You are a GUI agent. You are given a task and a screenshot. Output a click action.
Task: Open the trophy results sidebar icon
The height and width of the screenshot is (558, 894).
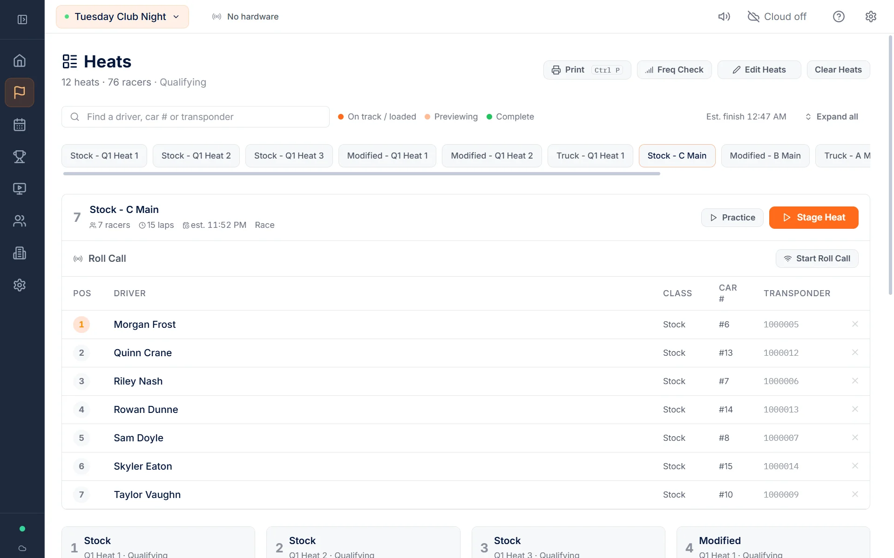20,157
